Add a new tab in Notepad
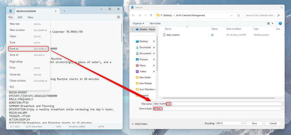This screenshot has height=135, width=291. tap(64, 11)
